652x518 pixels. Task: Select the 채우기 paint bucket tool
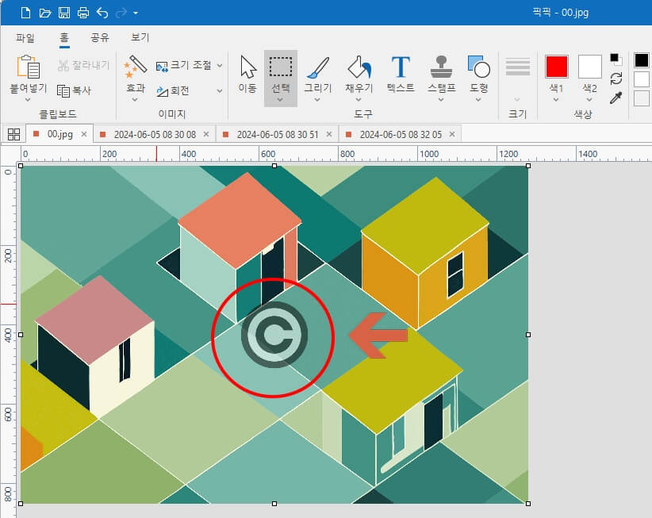click(359, 73)
